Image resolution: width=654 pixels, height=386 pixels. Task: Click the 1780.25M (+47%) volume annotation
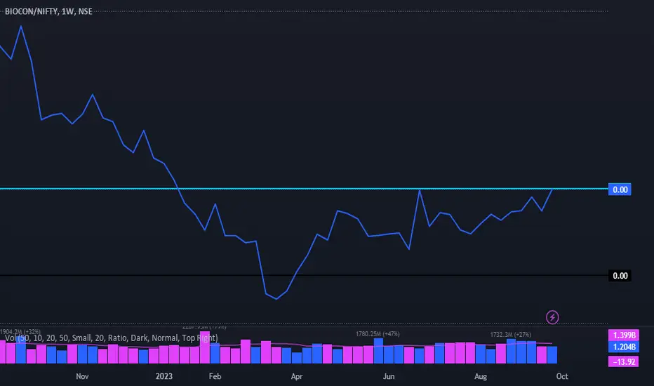pyautogui.click(x=378, y=334)
